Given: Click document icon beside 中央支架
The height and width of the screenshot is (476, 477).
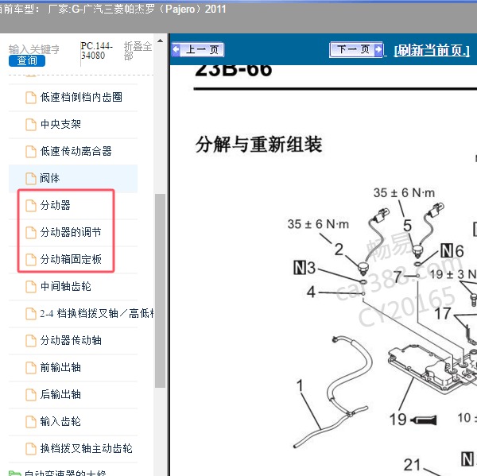Looking at the screenshot, I should click(31, 125).
